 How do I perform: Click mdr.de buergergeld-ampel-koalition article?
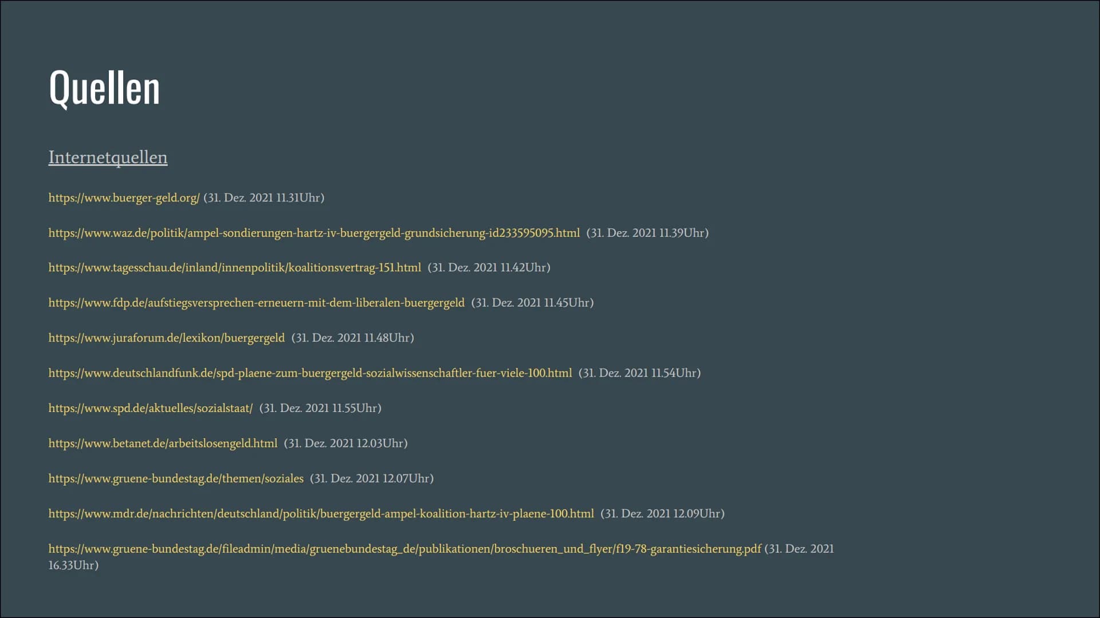321,513
